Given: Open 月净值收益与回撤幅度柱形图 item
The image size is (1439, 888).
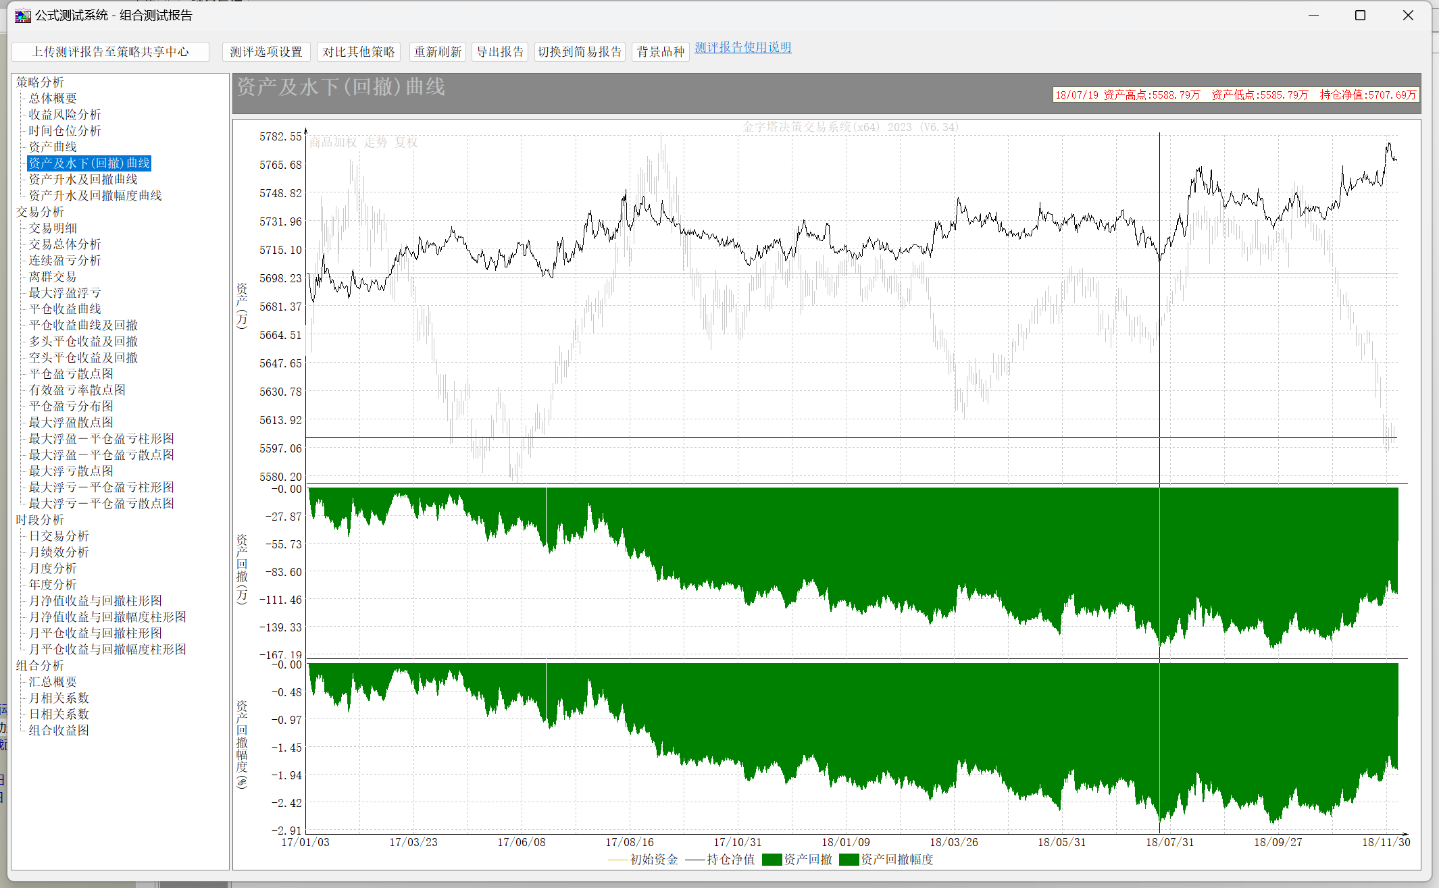Looking at the screenshot, I should coord(107,617).
